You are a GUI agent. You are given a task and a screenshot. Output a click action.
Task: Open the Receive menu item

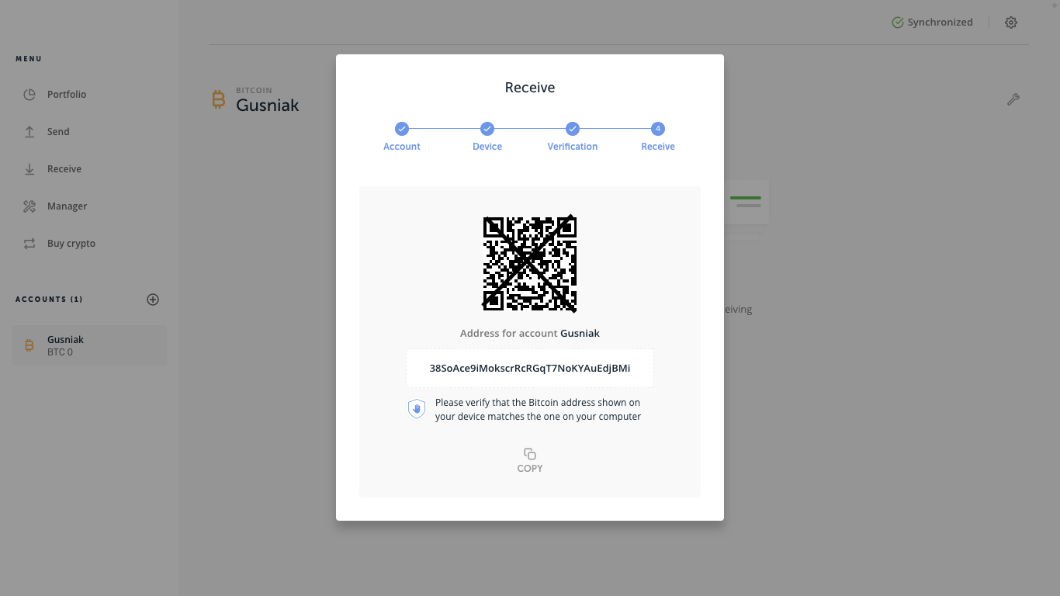(x=64, y=169)
